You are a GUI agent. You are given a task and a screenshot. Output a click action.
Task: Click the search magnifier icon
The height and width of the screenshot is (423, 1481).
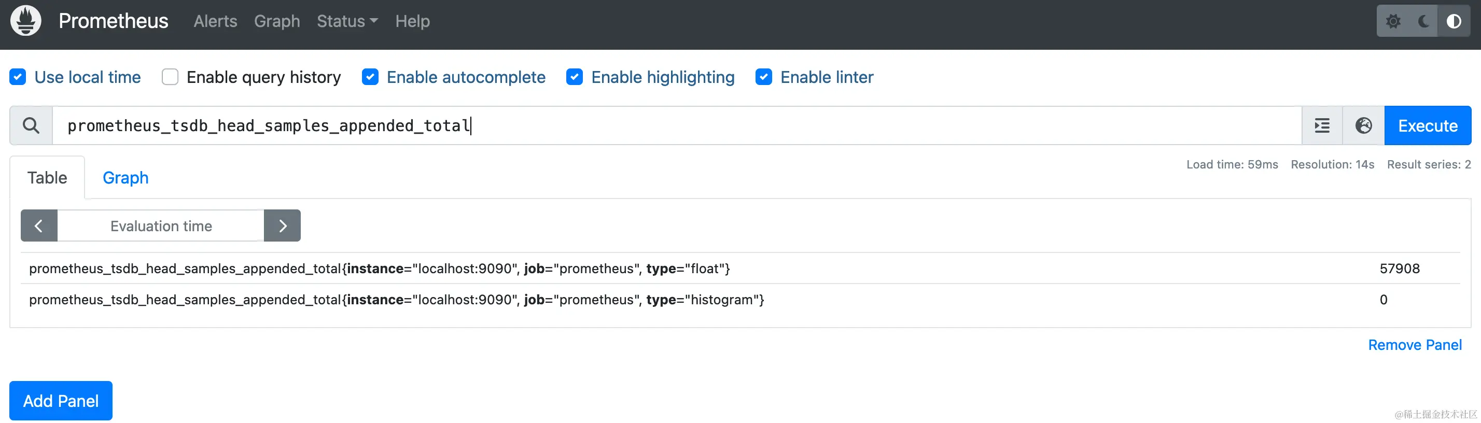coord(31,125)
